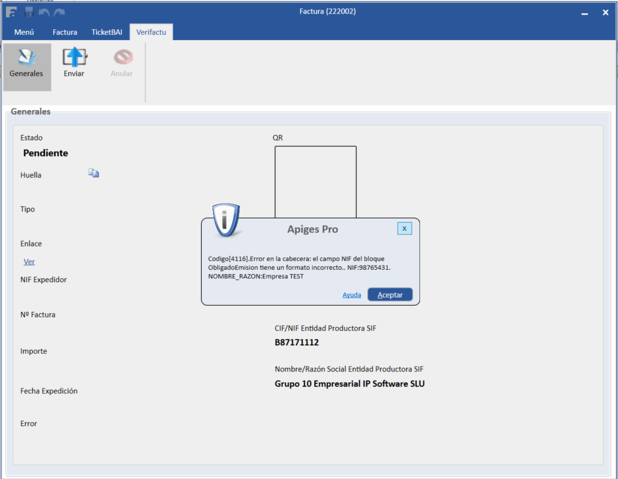This screenshot has width=618, height=479.
Task: Click the save disk icon in title bar
Action: (29, 12)
